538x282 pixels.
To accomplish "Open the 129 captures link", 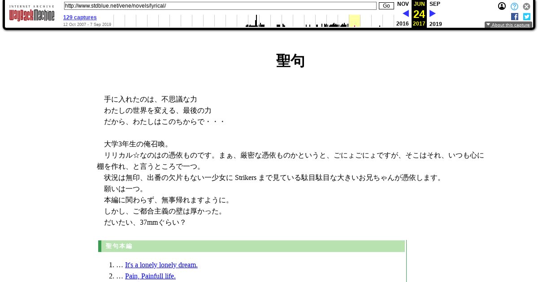I will pyautogui.click(x=80, y=17).
